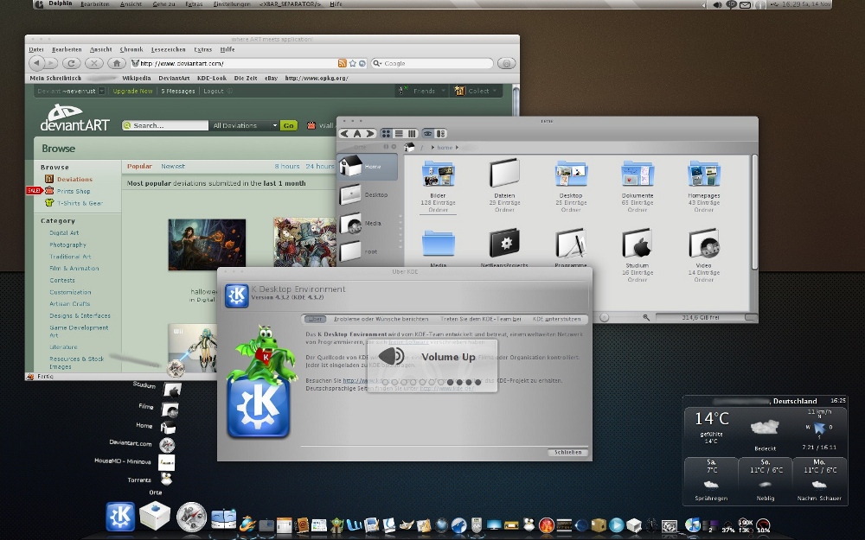Open the browser Lesezeichen menu

point(169,49)
